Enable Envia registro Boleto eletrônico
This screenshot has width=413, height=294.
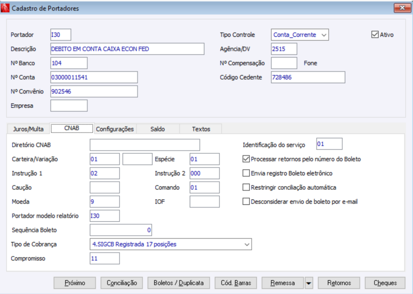tap(246, 173)
